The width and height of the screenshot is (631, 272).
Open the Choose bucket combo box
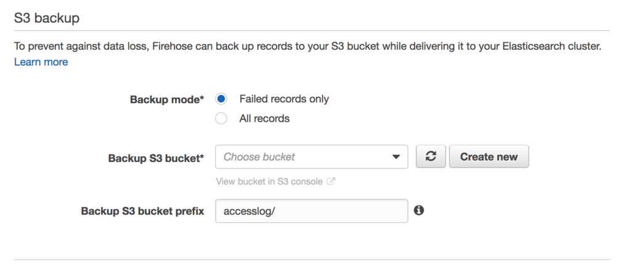click(311, 157)
